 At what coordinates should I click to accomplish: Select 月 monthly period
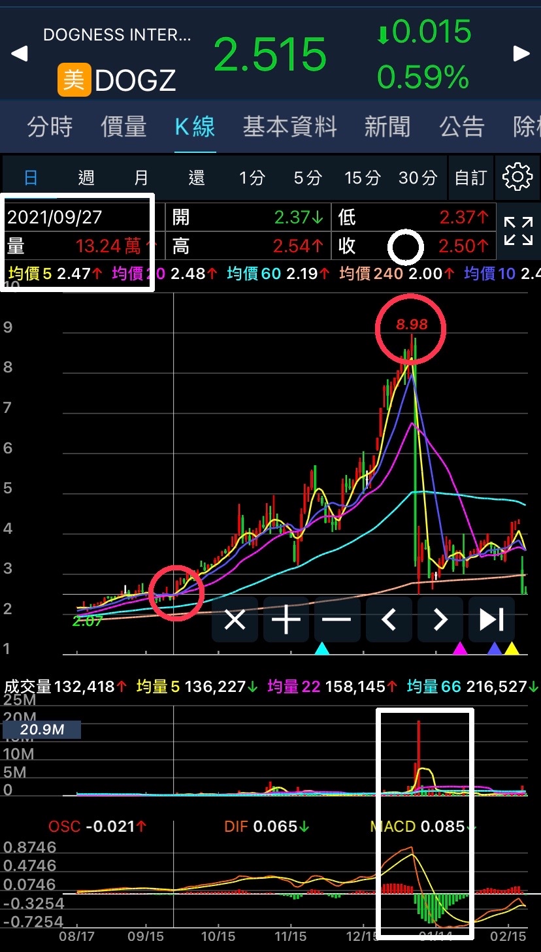(141, 177)
